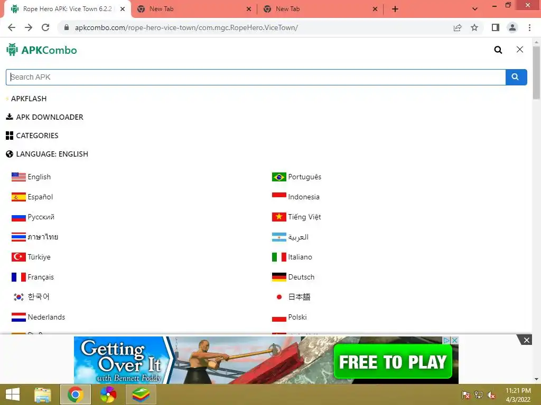Close the Rope Hero APK tab
This screenshot has width=541, height=405.
coord(123,9)
